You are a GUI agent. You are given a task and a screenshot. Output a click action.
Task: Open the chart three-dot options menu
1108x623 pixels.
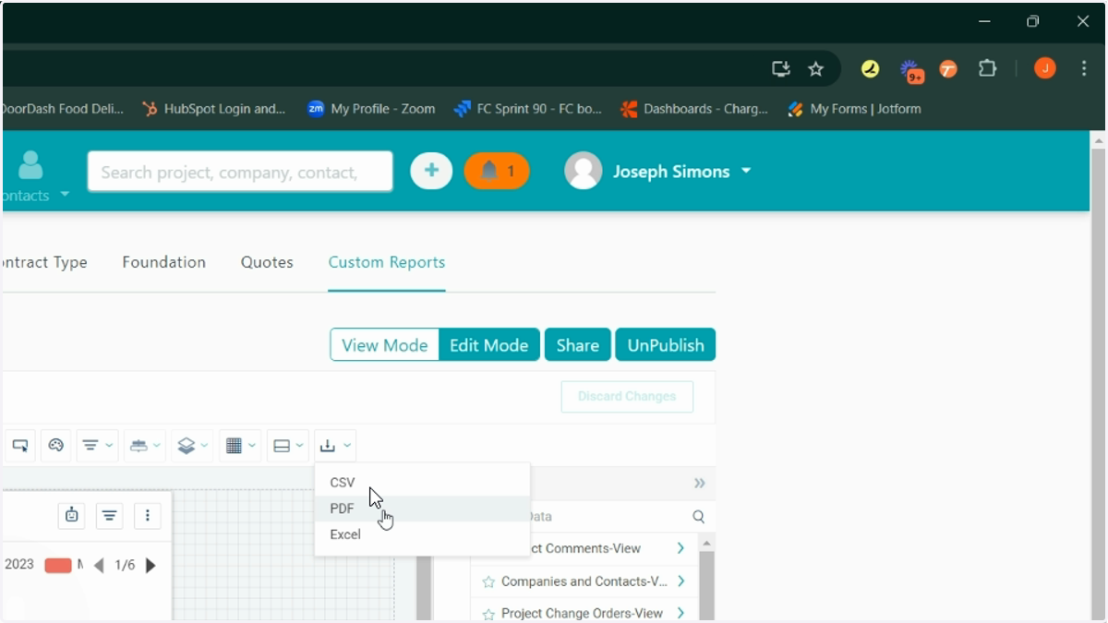tap(148, 516)
